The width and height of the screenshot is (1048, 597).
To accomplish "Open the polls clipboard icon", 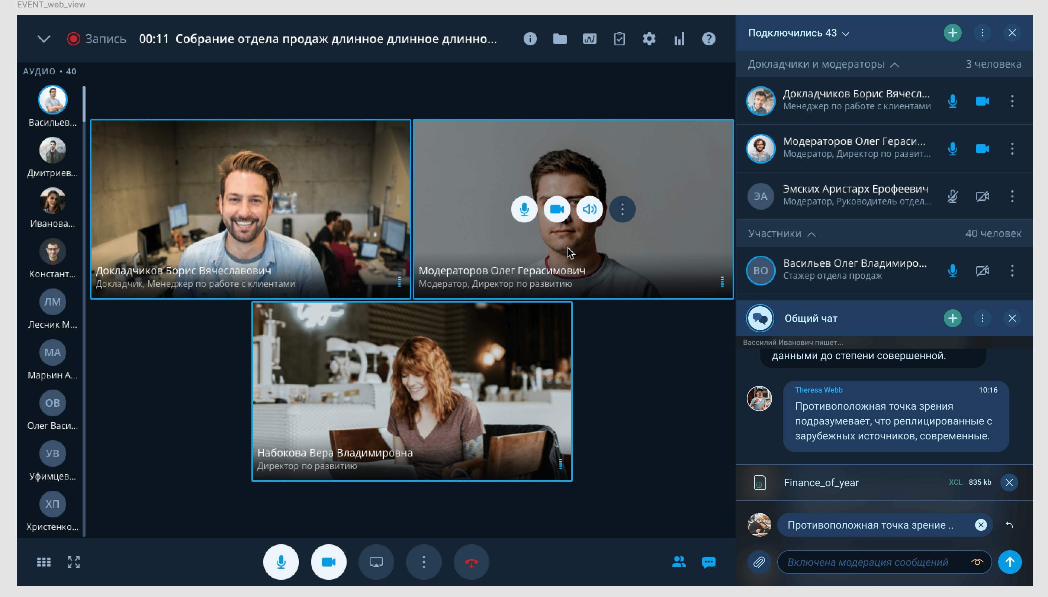I will click(x=619, y=39).
